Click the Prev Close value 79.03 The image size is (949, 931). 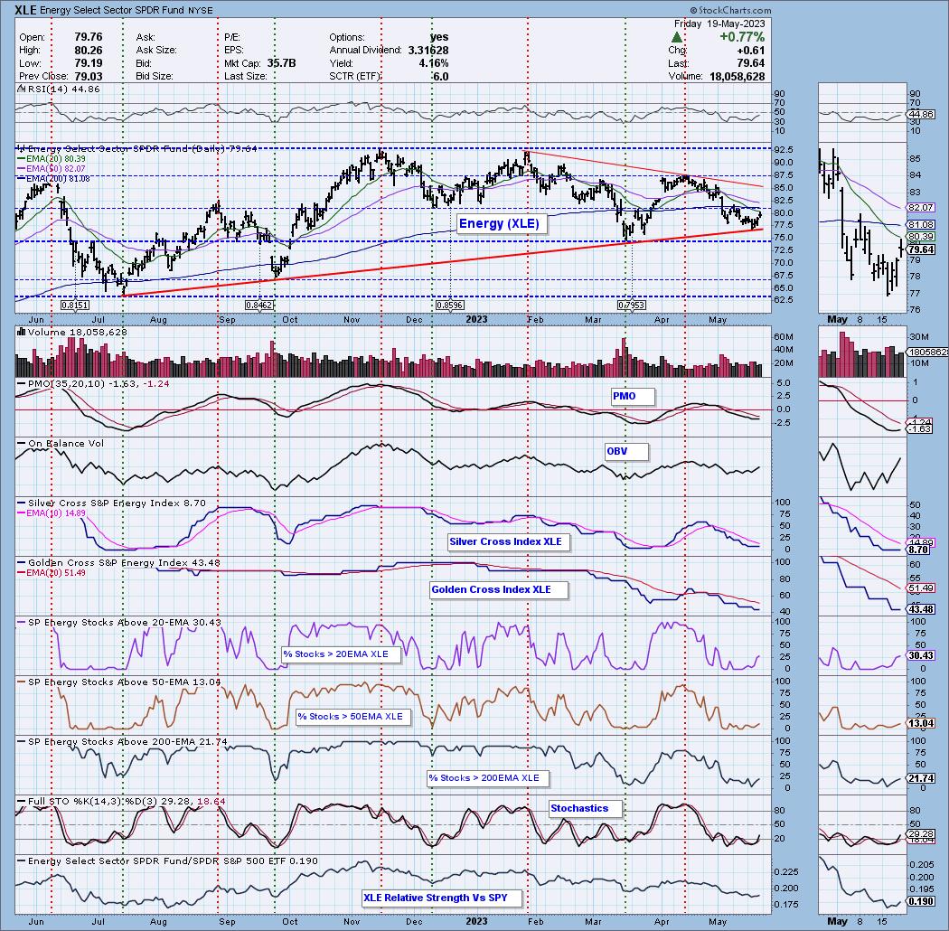[x=88, y=76]
